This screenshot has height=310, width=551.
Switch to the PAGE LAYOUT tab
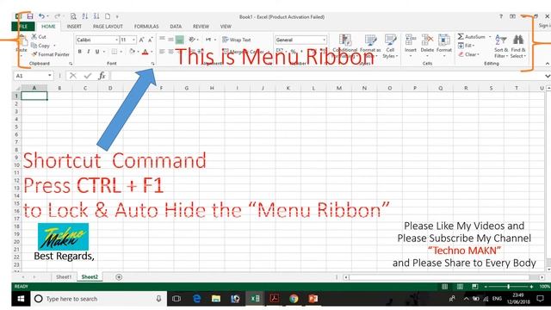click(108, 27)
